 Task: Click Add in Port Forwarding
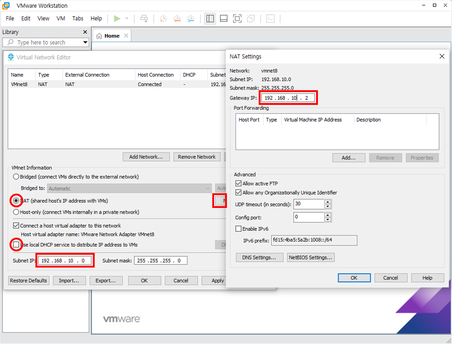pos(349,158)
